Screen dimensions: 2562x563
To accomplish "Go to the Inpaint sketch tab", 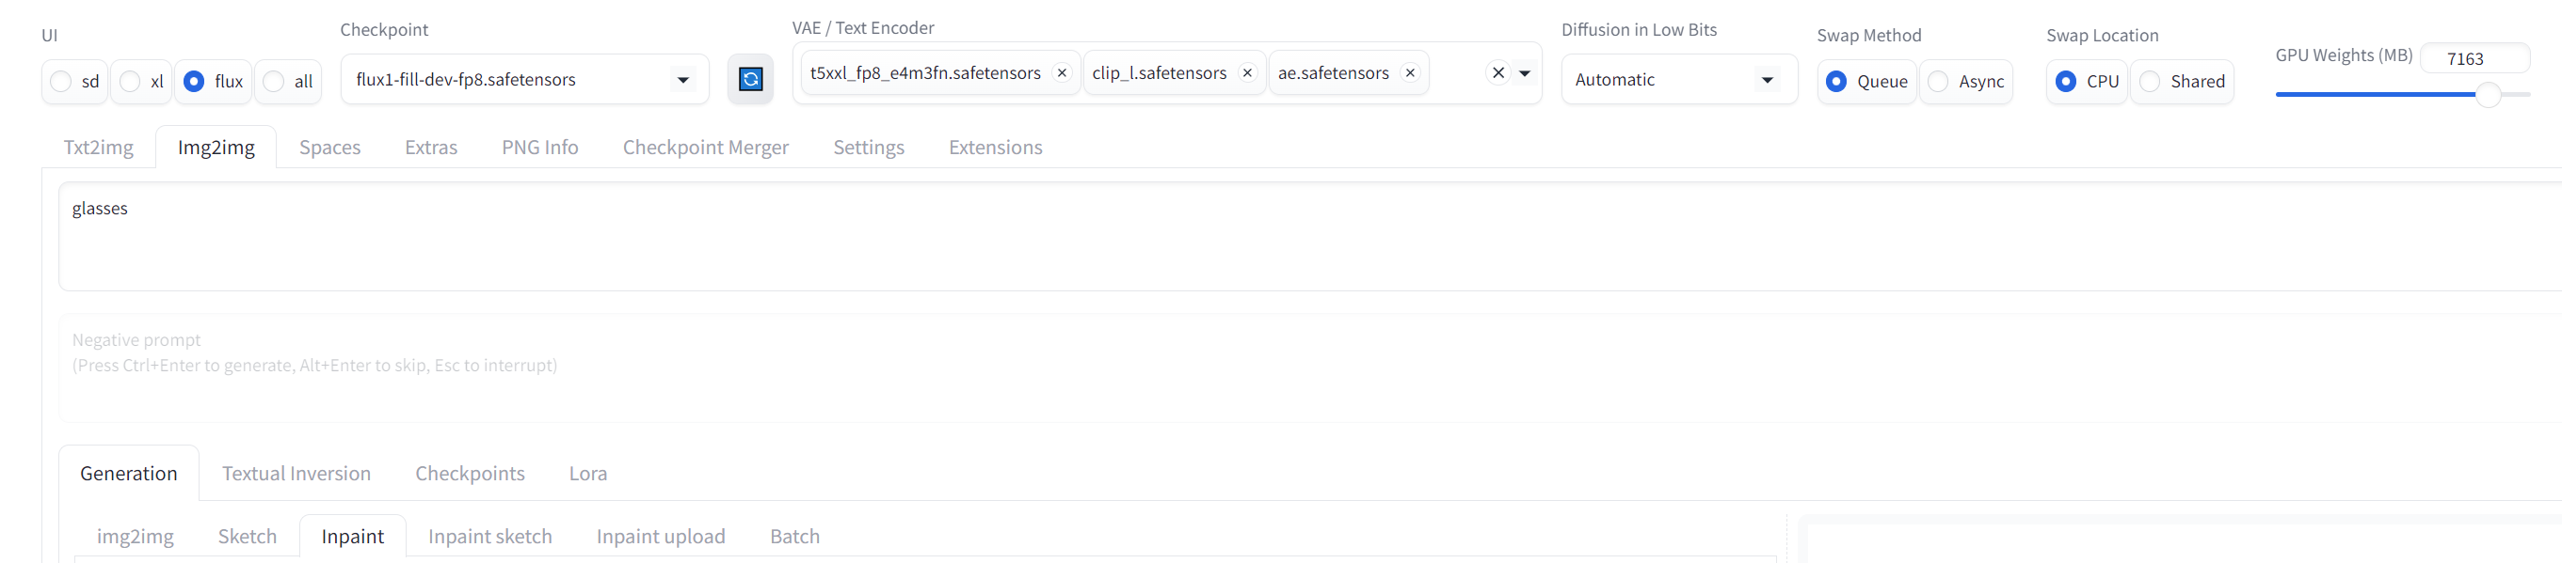I will point(489,536).
